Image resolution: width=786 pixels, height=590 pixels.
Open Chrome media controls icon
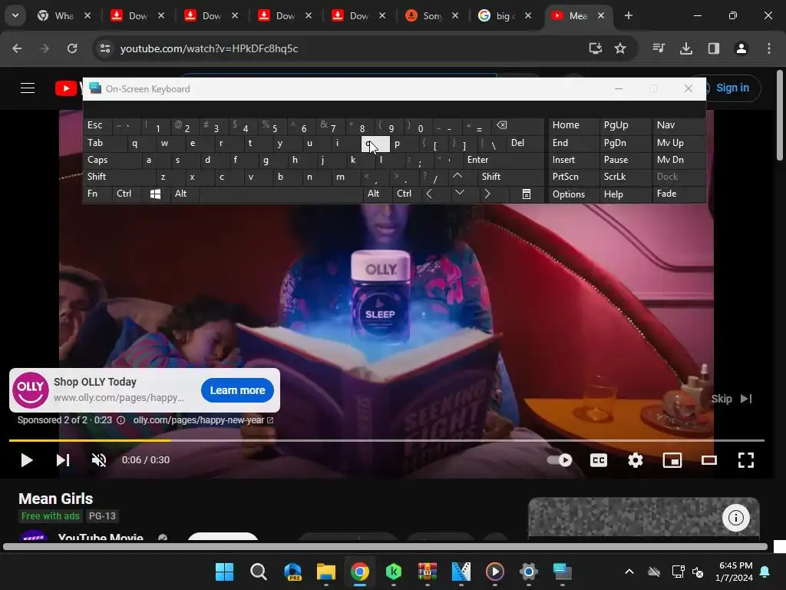(x=659, y=48)
